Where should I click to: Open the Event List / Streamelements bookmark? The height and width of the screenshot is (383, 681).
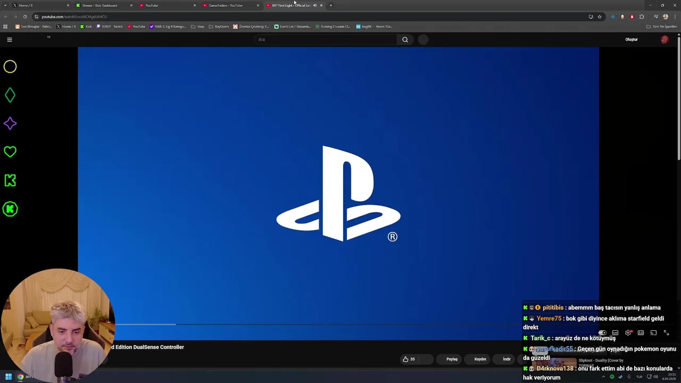tap(293, 26)
